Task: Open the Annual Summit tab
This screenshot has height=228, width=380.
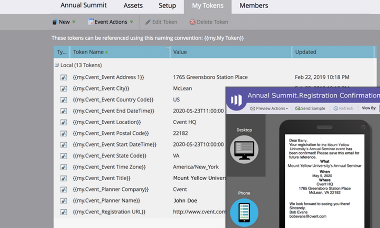Action: pyautogui.click(x=83, y=5)
